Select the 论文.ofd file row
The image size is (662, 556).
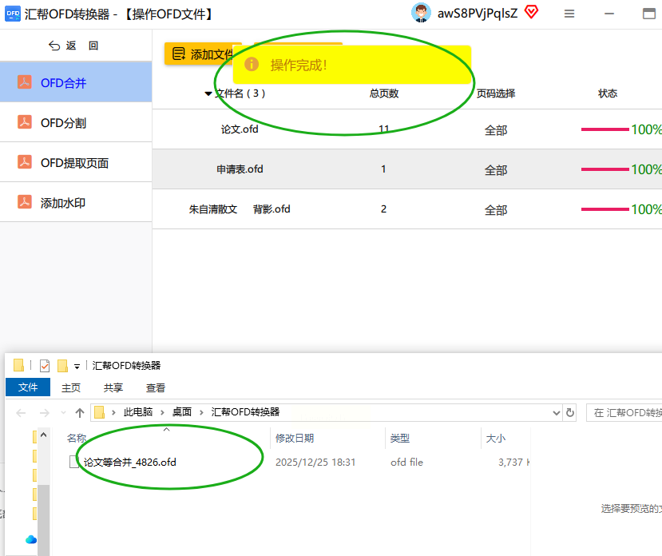(407, 129)
